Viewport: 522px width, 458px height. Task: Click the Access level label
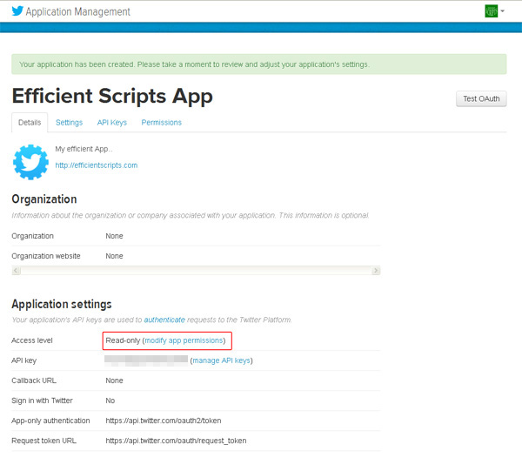(32, 340)
